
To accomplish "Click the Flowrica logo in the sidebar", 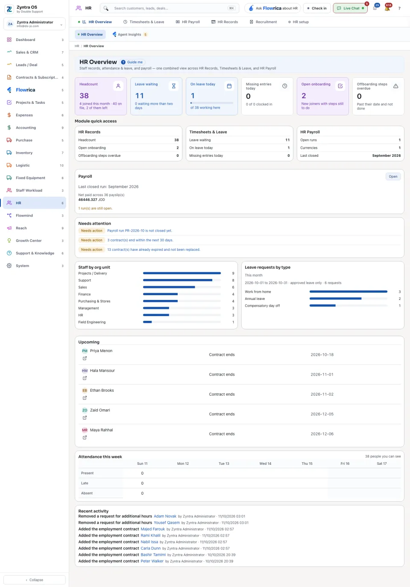I will pos(21,90).
